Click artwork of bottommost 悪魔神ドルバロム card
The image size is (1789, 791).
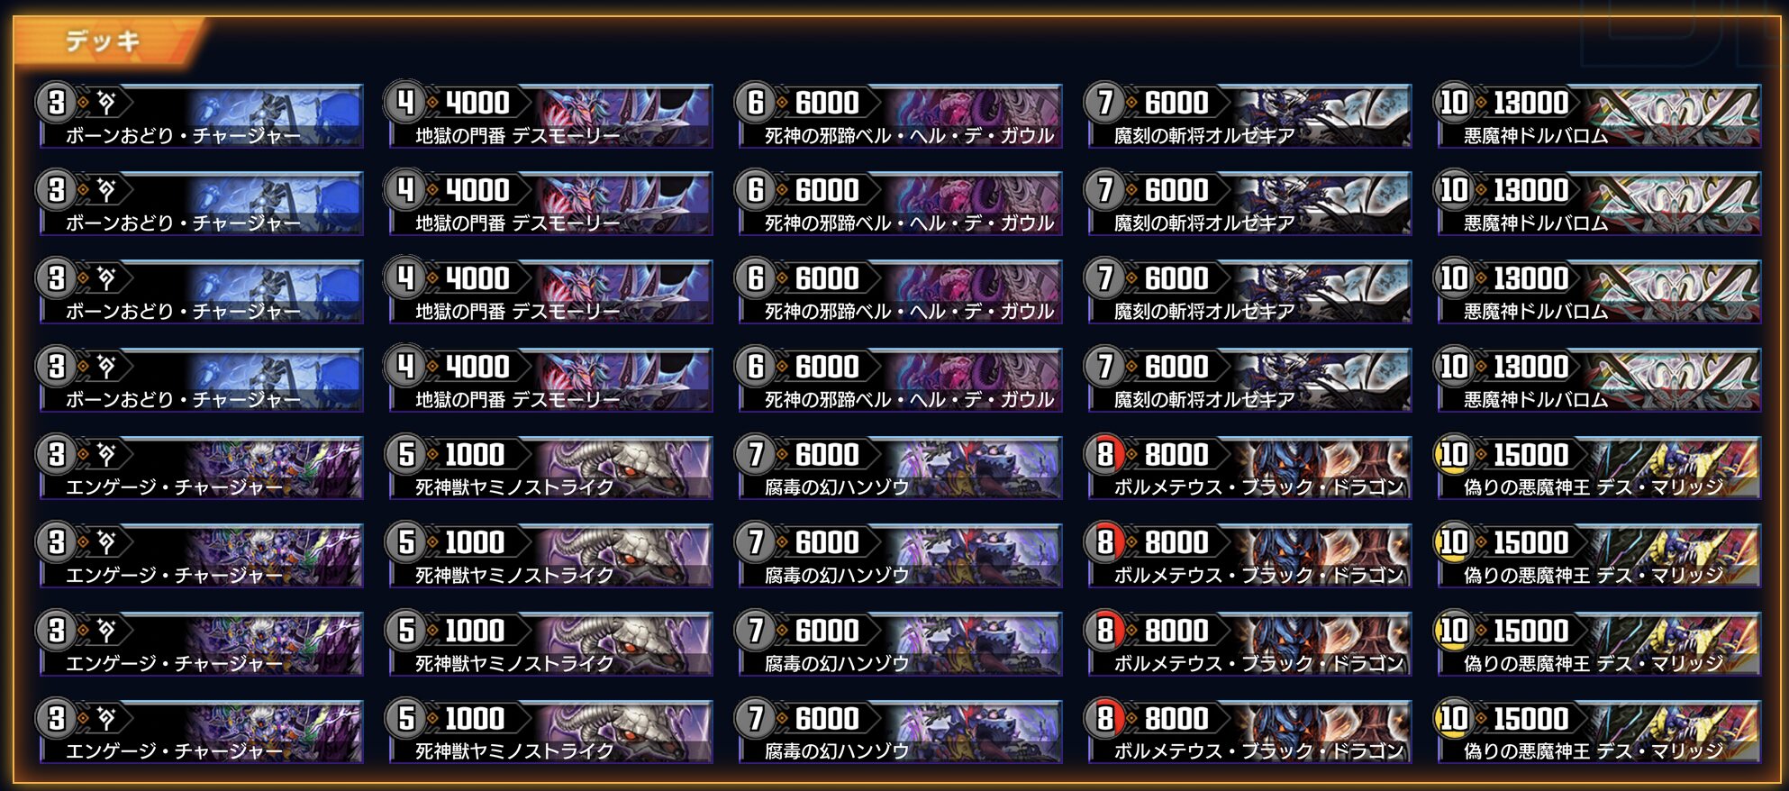point(1671,377)
